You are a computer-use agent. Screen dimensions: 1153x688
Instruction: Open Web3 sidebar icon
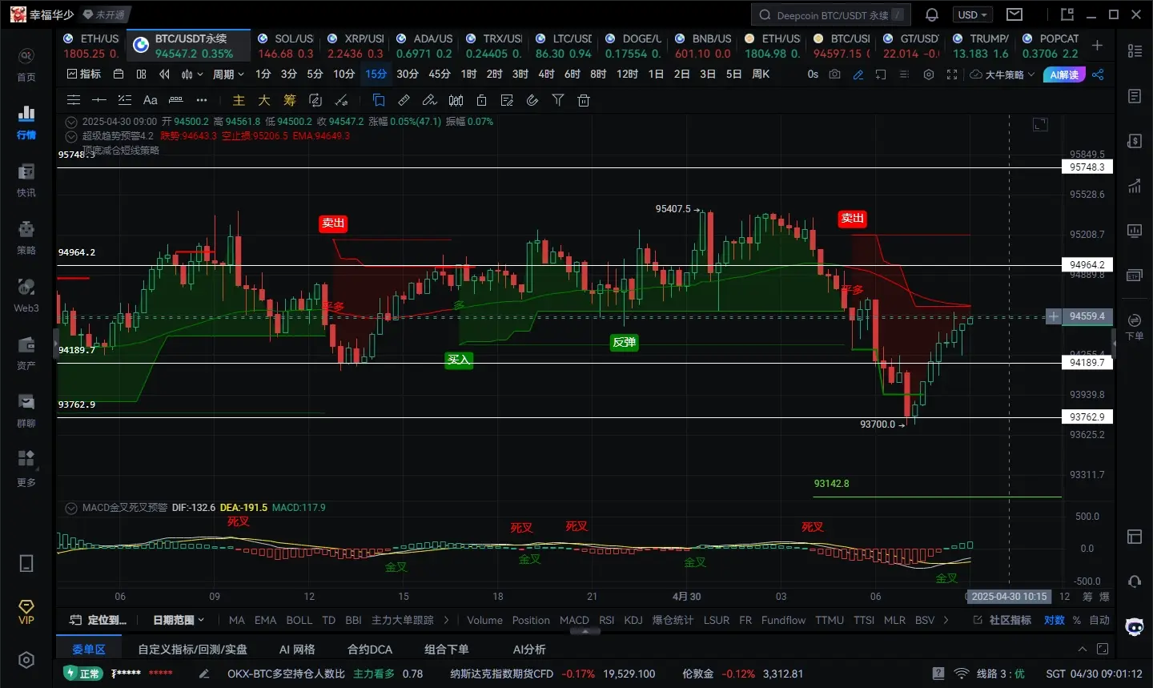click(26, 296)
